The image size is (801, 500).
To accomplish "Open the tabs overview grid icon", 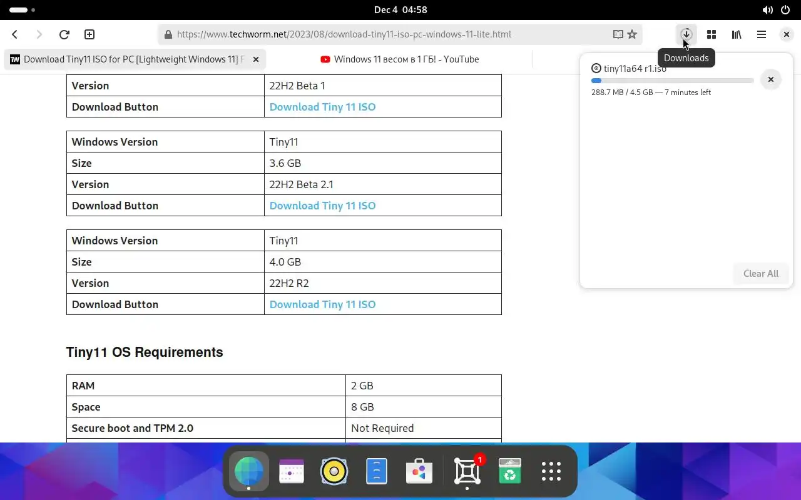I will tap(712, 34).
